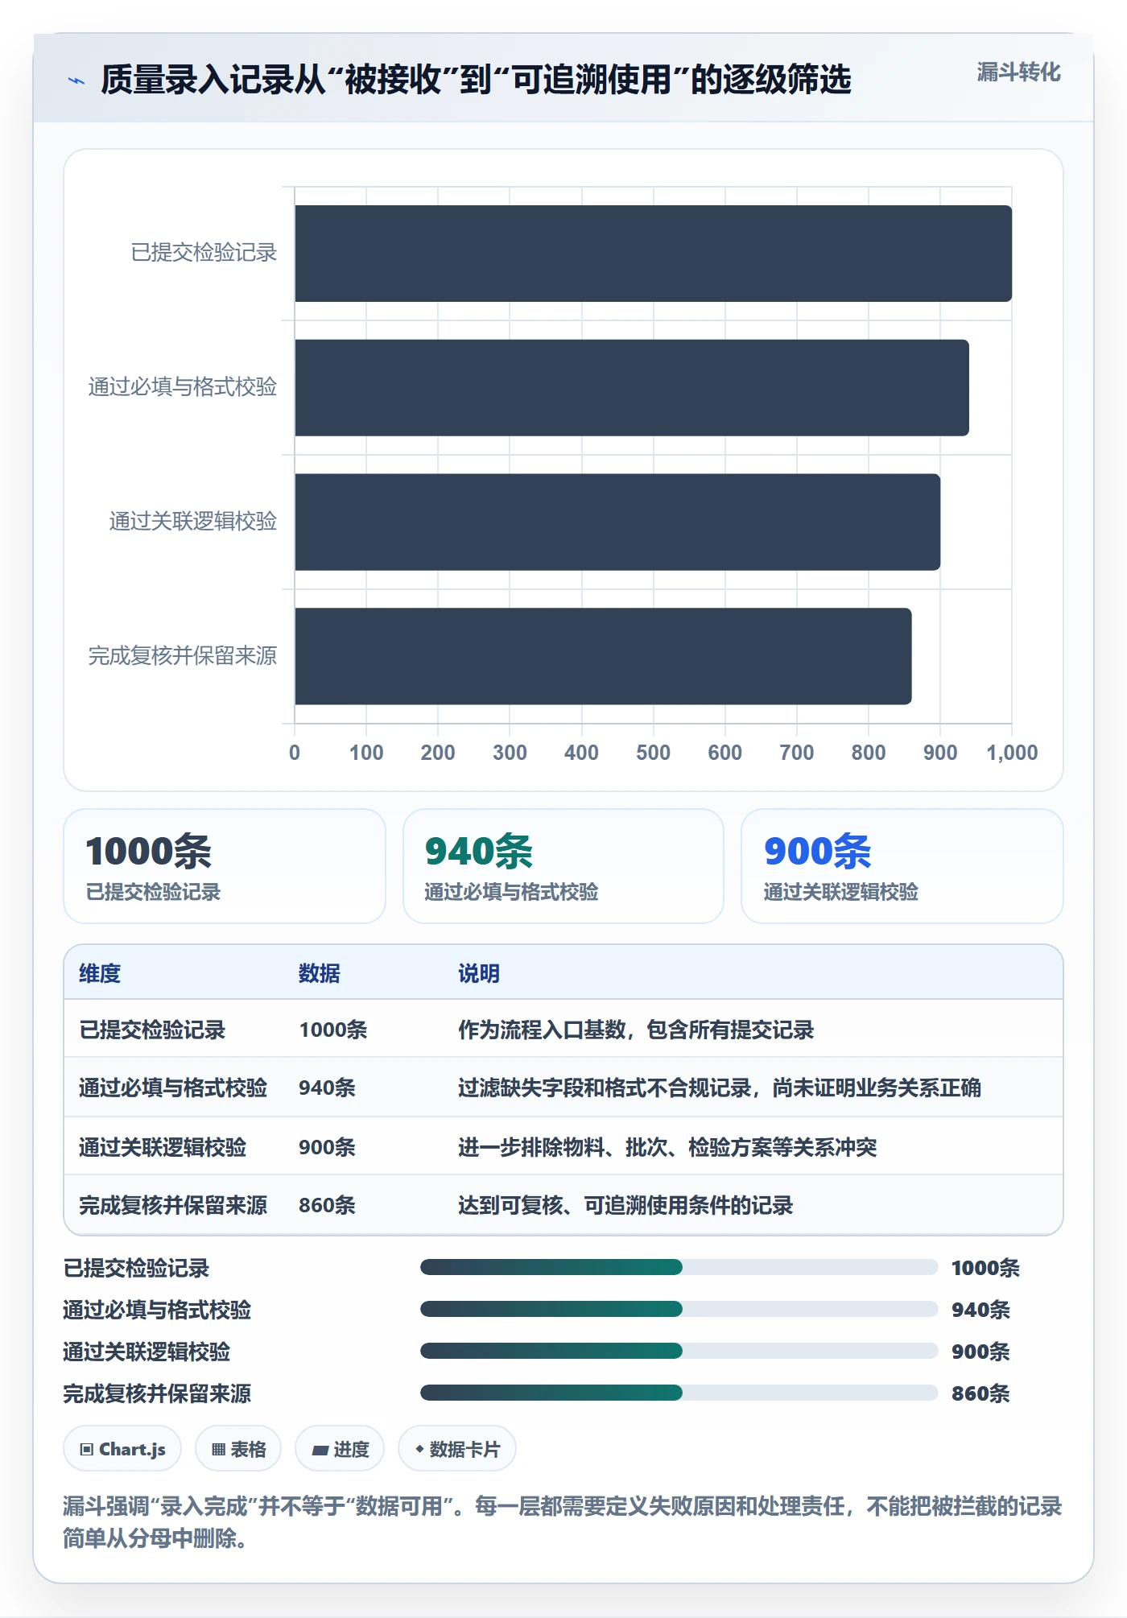The width and height of the screenshot is (1127, 1618).
Task: Select the 数据卡片 tag chip
Action: point(457,1449)
